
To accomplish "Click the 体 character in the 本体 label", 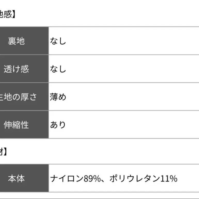I will pos(20,179).
